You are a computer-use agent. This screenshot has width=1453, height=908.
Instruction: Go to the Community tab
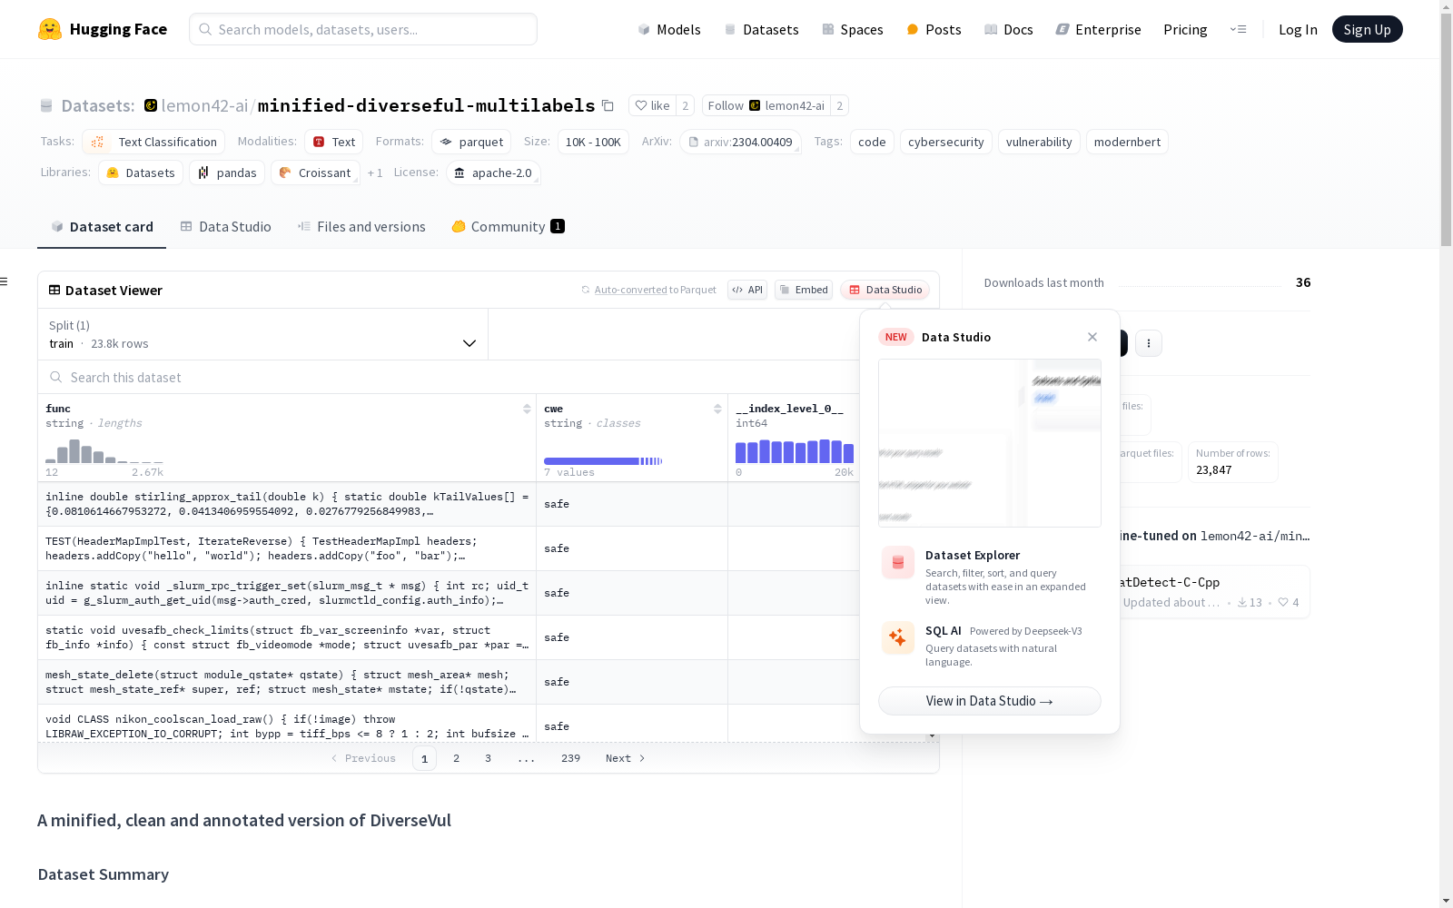pos(508,227)
